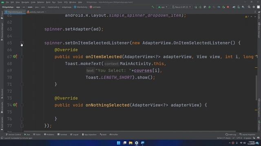Collapse the fold marker at line 67
The image size is (261, 146).
coord(22,57)
